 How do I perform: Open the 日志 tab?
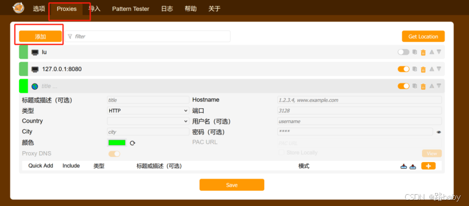tap(167, 8)
